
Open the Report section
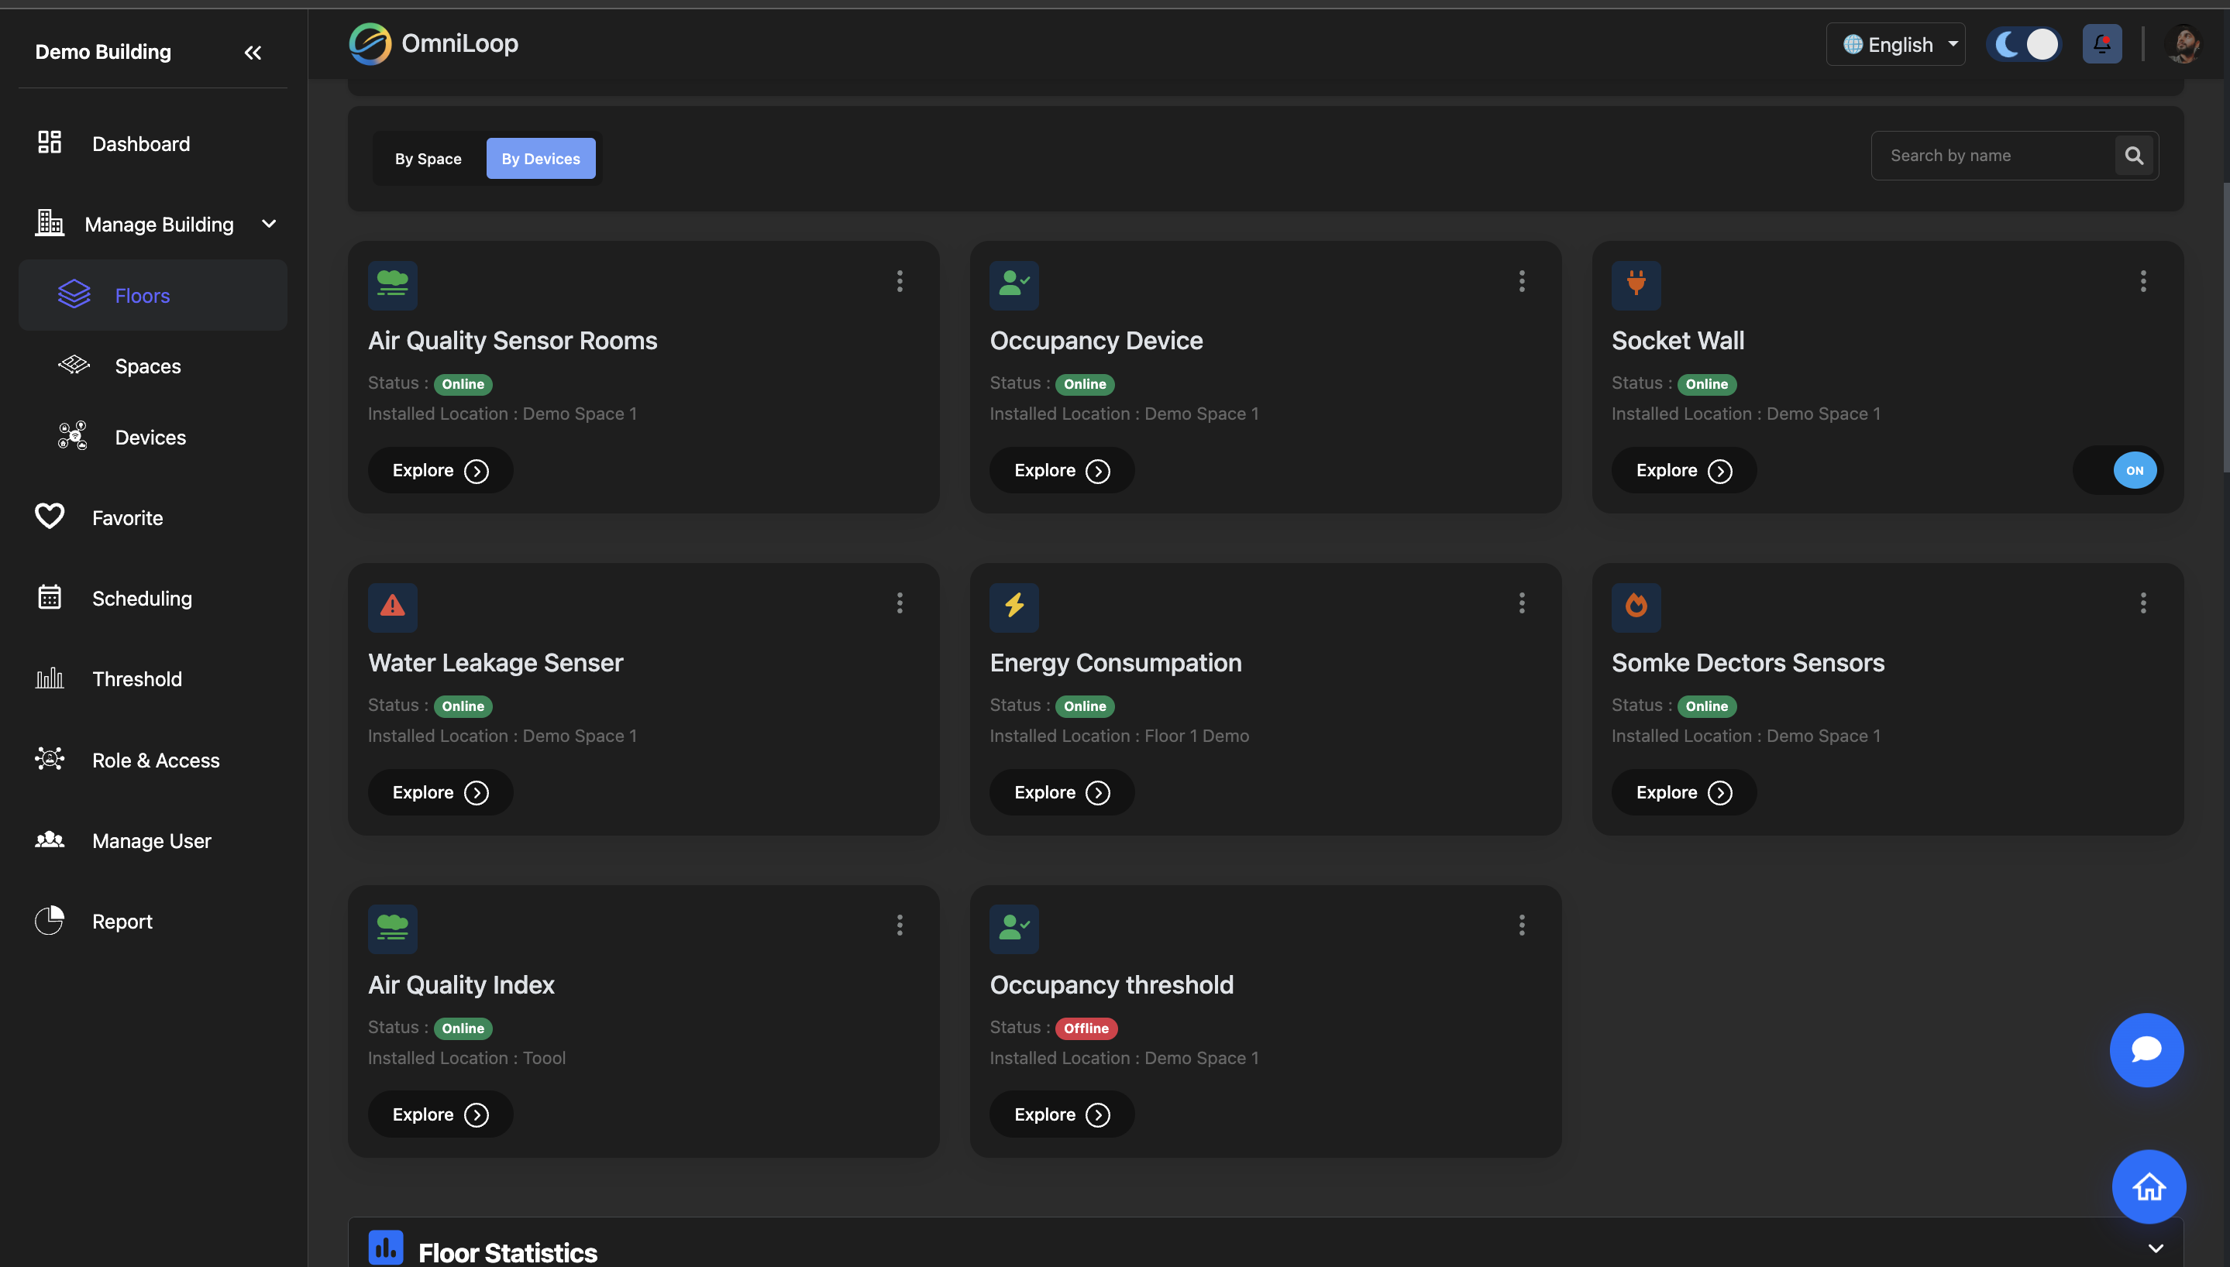click(x=122, y=921)
